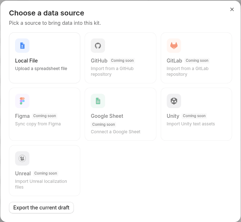
Task: Click 'Import from a GitHub repository' text
Action: [112, 71]
